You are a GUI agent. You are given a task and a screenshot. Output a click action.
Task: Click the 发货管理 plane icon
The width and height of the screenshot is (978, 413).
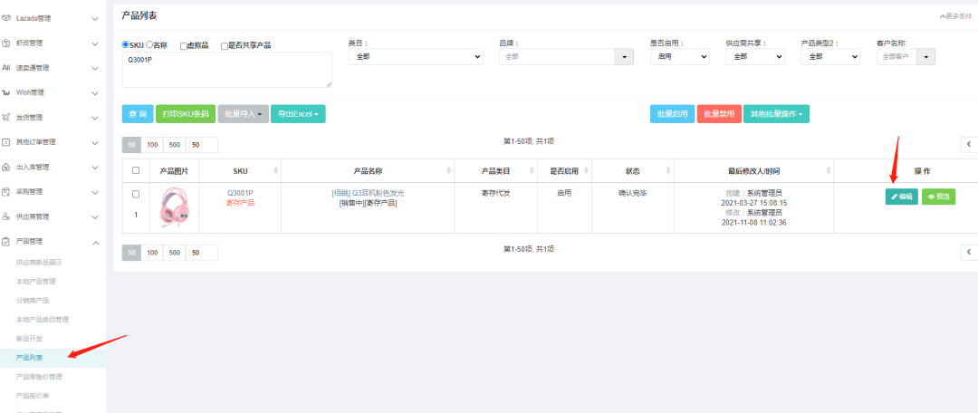(6, 117)
